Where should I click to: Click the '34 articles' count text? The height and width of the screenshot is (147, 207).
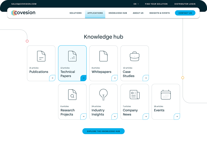[96, 106]
